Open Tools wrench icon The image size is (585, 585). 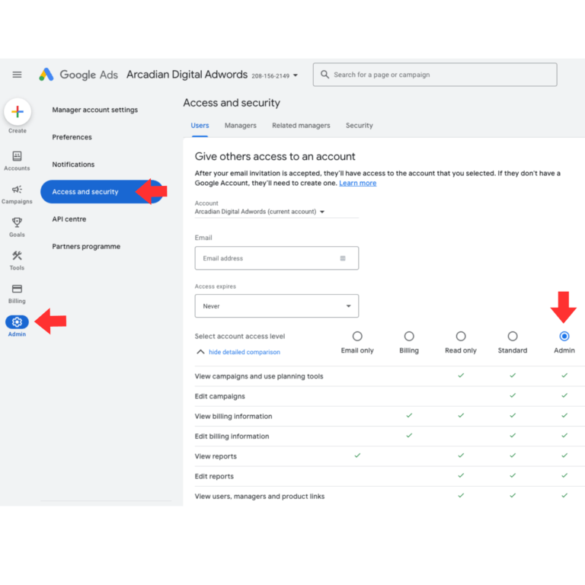point(17,256)
